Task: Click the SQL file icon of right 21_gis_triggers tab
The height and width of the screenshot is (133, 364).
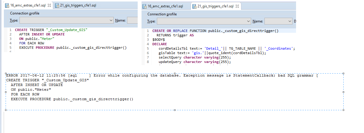Action: click(194, 6)
